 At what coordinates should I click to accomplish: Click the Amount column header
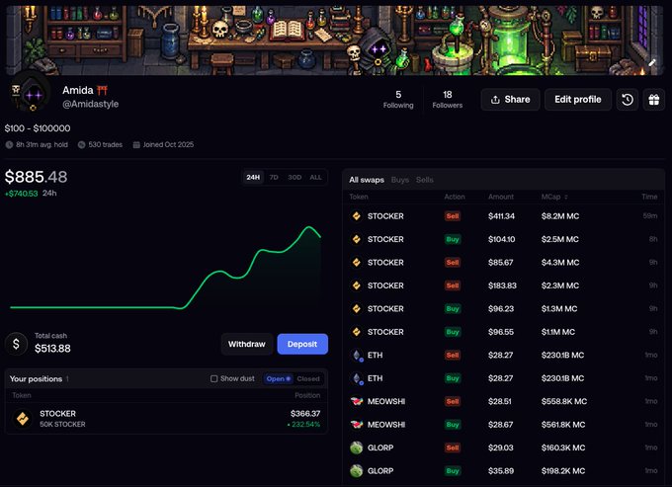[x=501, y=197]
